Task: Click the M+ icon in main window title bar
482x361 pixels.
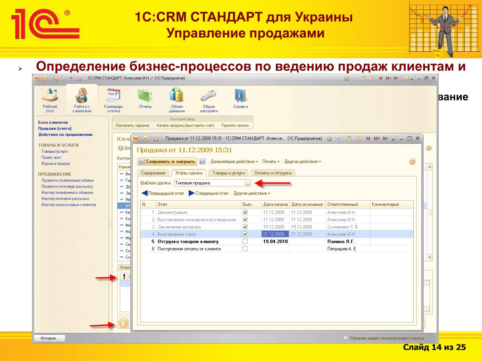Action: (x=388, y=78)
